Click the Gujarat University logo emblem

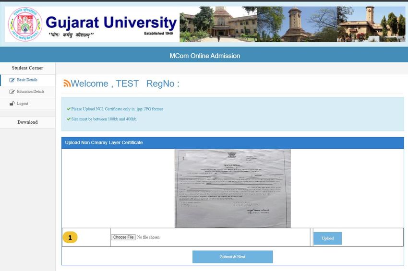24,24
